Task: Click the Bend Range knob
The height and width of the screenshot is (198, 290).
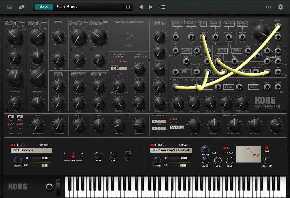Action: pyautogui.click(x=119, y=125)
